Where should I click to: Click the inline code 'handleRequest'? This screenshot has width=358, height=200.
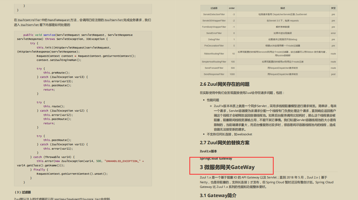pos(59,20)
